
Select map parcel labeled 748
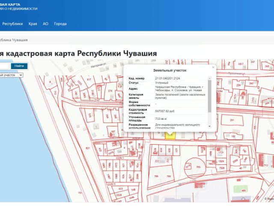[133, 190]
